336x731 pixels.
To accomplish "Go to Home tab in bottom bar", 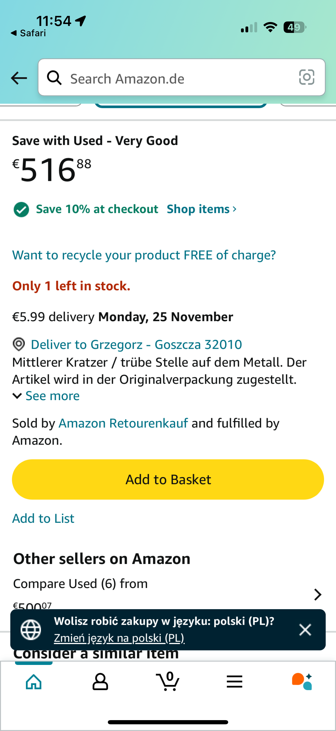I will (x=34, y=682).
